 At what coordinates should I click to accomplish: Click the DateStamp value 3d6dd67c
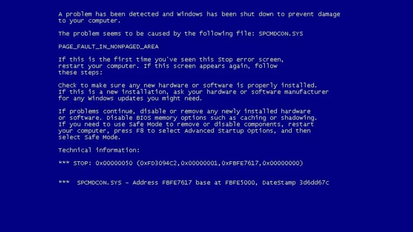point(314,183)
